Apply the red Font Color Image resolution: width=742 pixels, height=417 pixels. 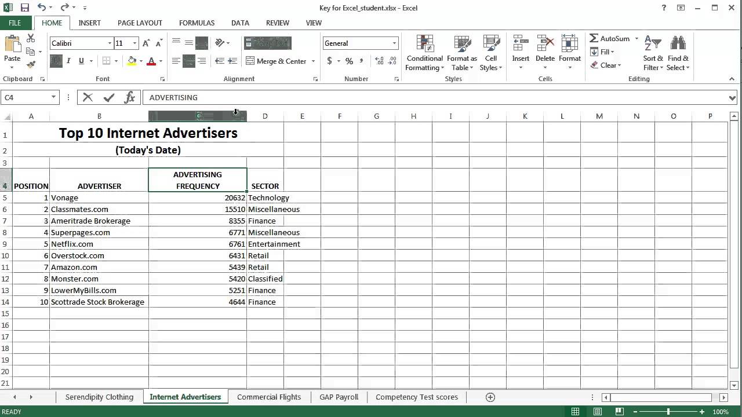coord(151,61)
